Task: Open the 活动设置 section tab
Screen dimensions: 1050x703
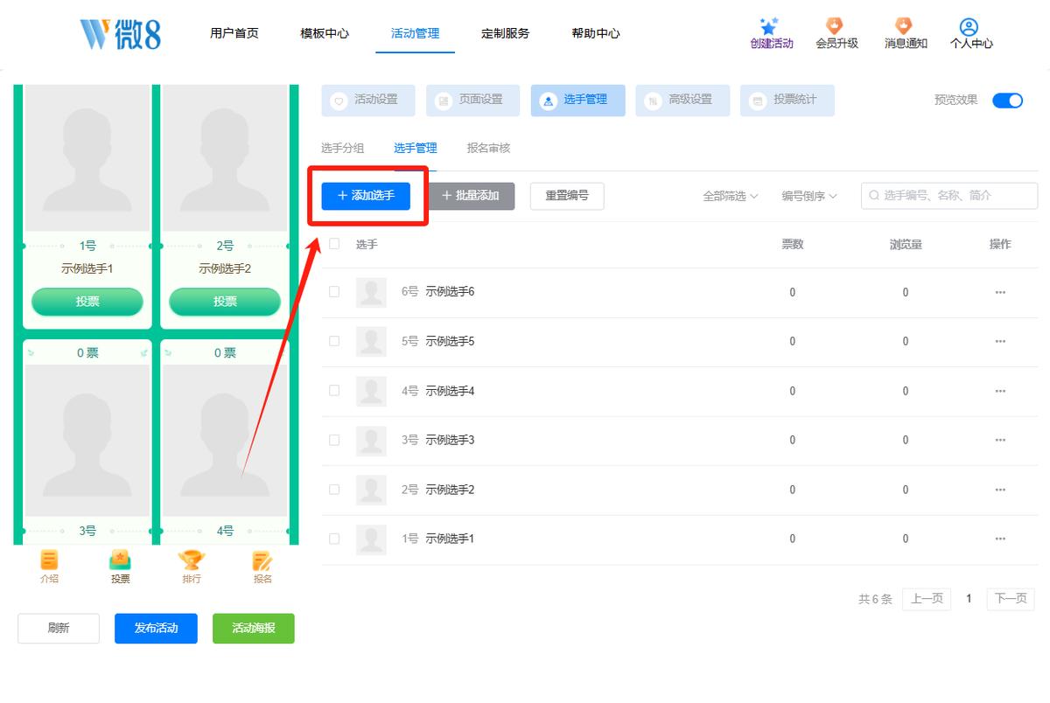Action: pos(368,101)
